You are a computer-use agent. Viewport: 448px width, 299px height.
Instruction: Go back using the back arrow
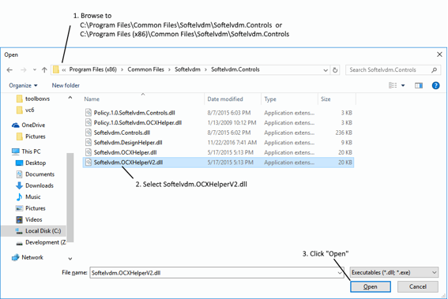[x=9, y=70]
